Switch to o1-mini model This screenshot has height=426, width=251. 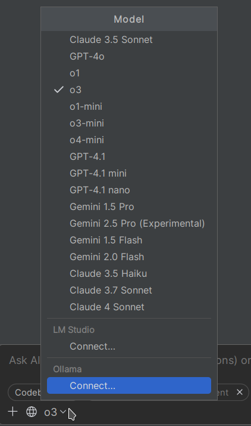[129, 106]
